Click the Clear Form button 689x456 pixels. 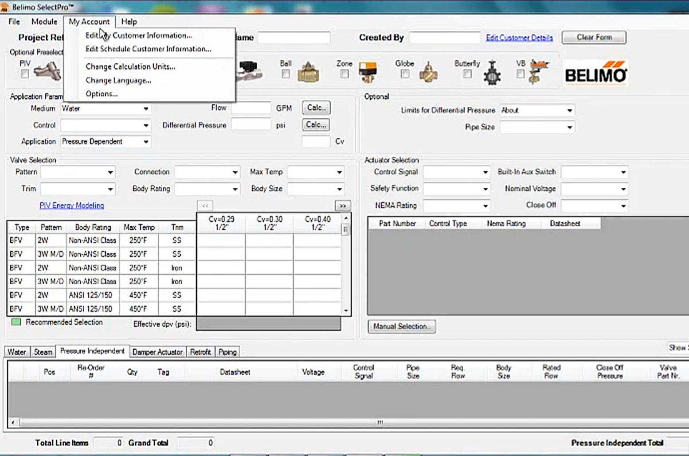[594, 38]
